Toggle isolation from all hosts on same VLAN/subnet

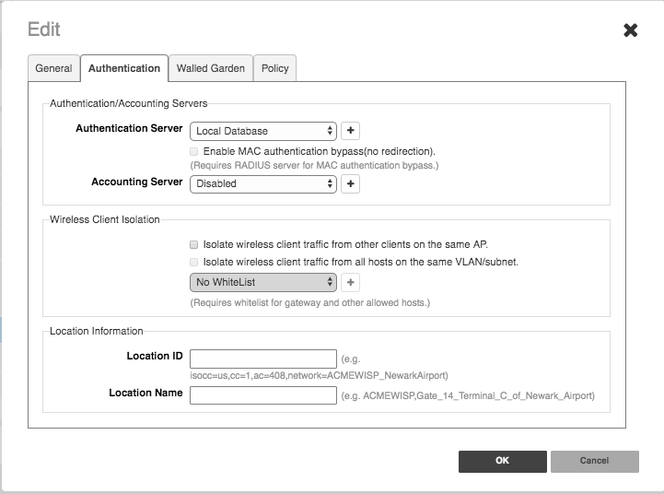(193, 262)
